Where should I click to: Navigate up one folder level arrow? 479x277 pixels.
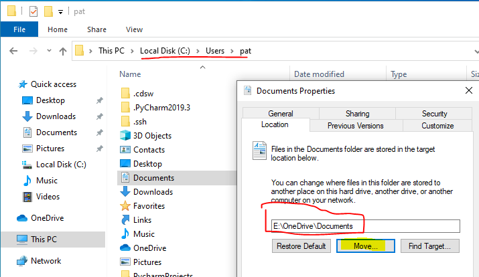coord(62,50)
